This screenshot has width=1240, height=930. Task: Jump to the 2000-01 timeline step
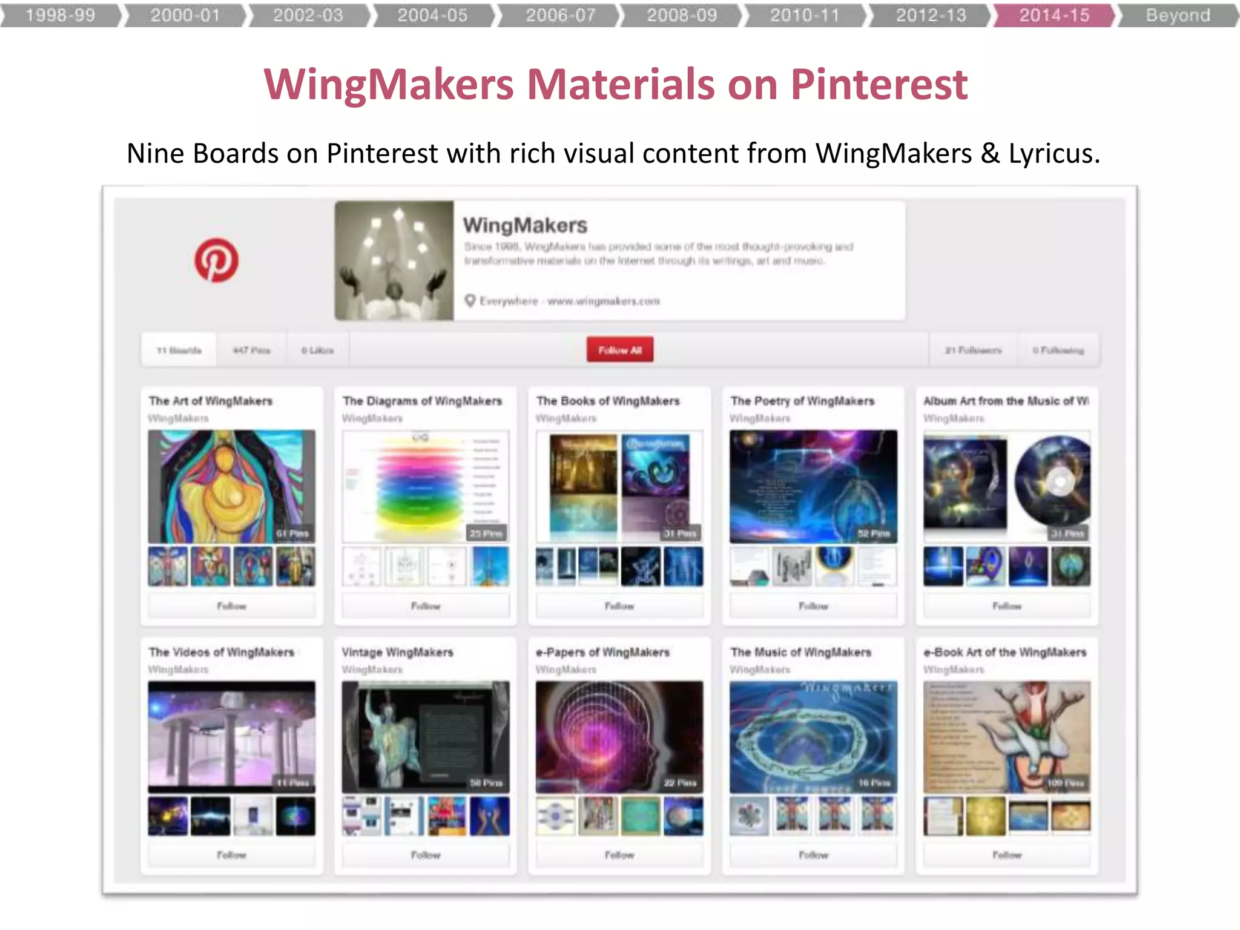point(185,15)
